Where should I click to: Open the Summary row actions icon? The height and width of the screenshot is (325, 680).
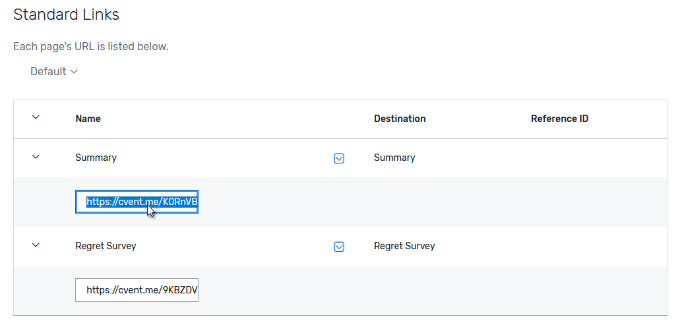[x=339, y=158]
